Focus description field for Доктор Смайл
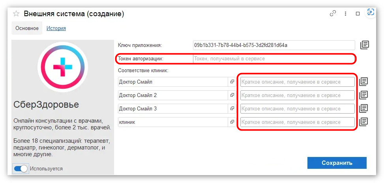Image resolution: width=384 pixels, height=183 pixels. (297, 82)
